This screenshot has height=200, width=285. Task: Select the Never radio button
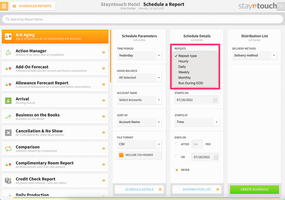point(176,170)
